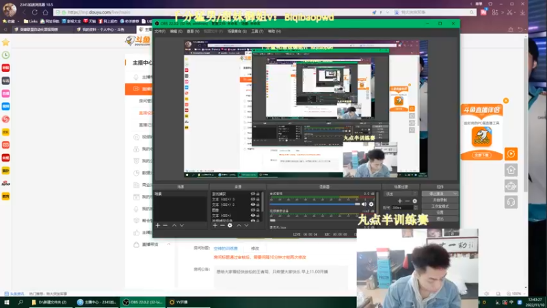Open the 工具(T) menu in OBS

pos(258,31)
